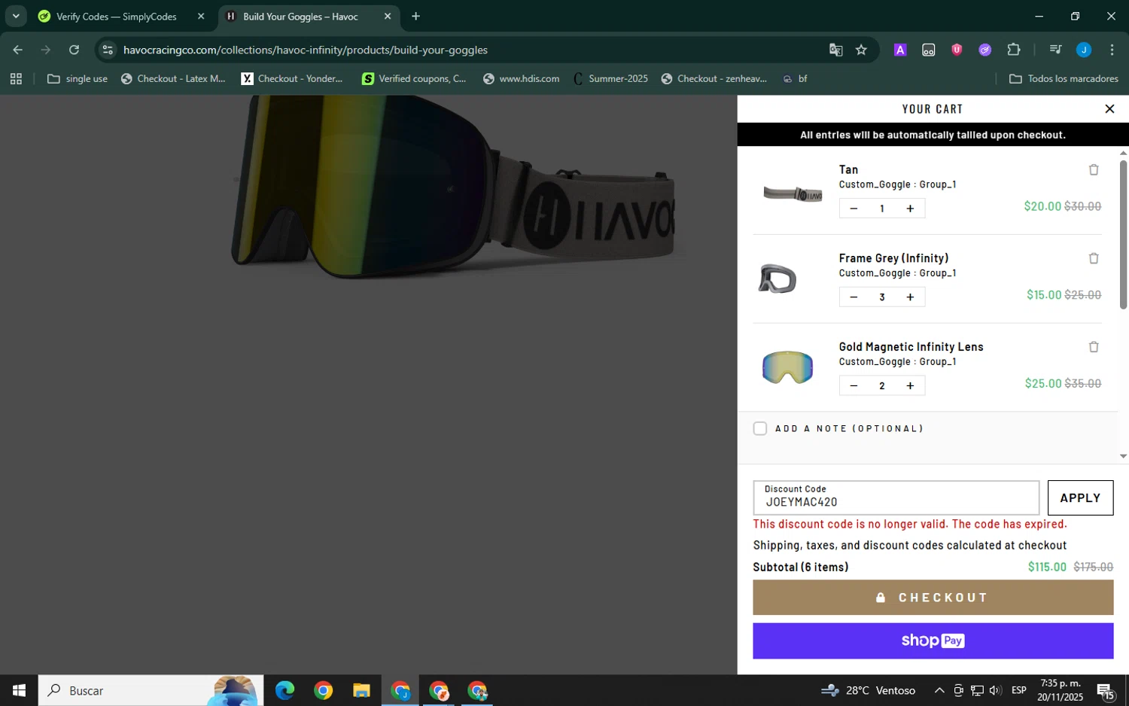The width and height of the screenshot is (1129, 706).
Task: Open the notification center icon
Action: 1106,690
